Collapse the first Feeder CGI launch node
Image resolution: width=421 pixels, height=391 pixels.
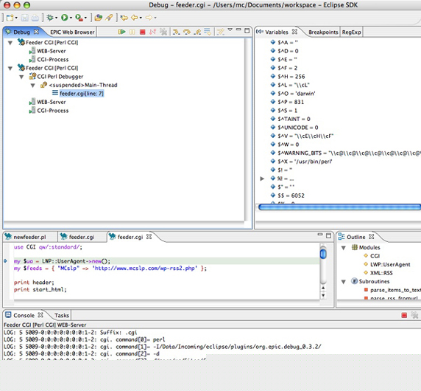click(x=10, y=43)
